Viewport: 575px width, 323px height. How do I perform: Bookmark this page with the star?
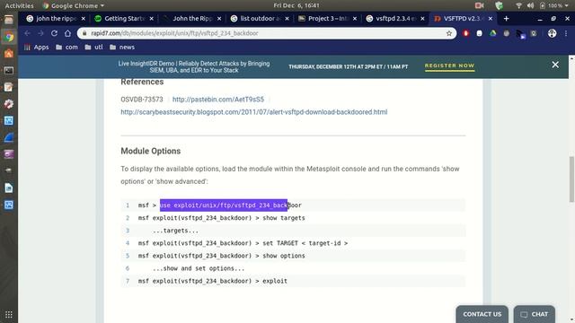(x=449, y=33)
